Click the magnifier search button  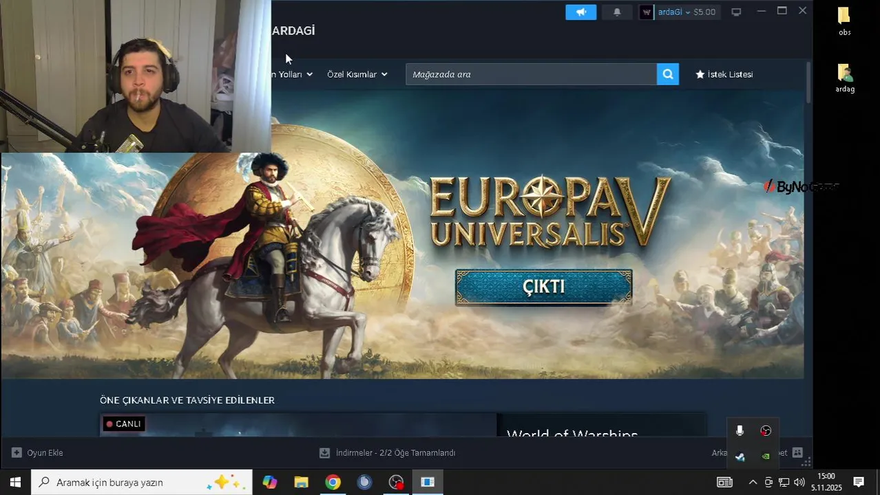coord(668,74)
